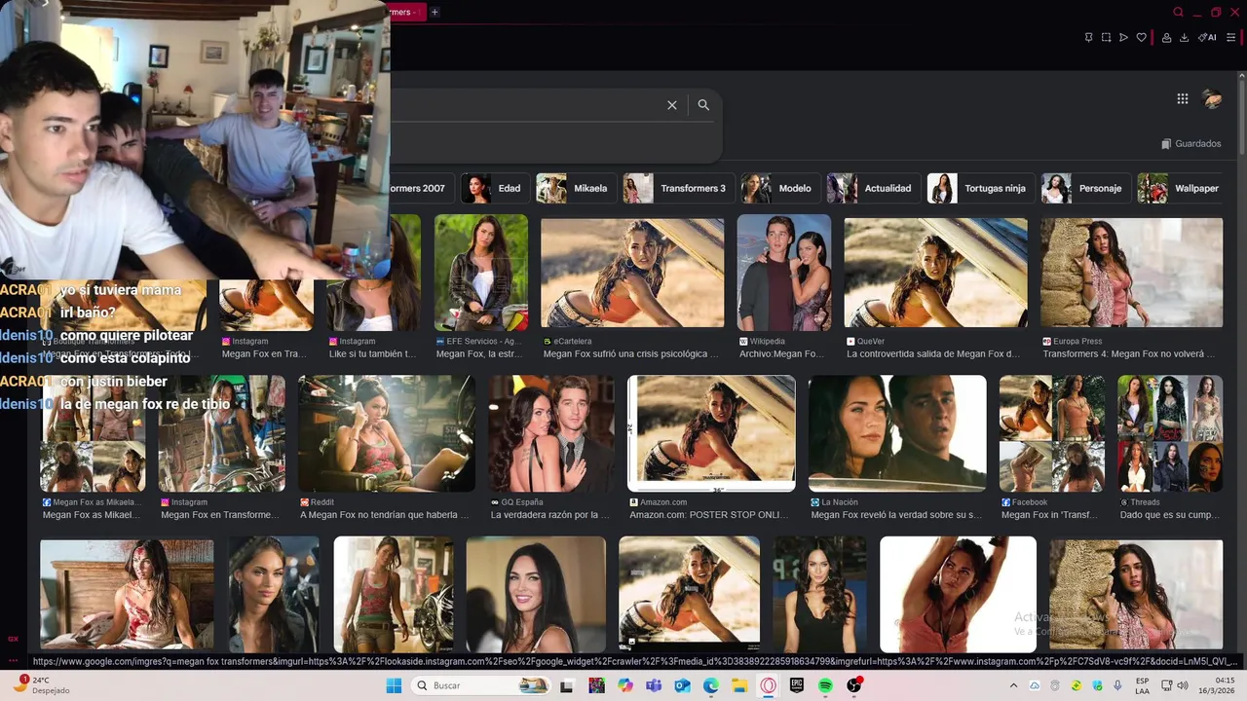Click 'Transformers 4: Megan Fox no volverá' caption
1247x701 pixels.
[x=1129, y=354]
